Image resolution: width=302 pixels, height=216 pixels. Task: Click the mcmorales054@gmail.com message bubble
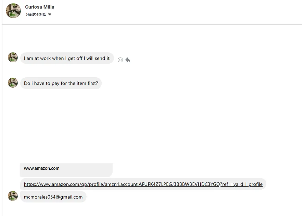[53, 197]
